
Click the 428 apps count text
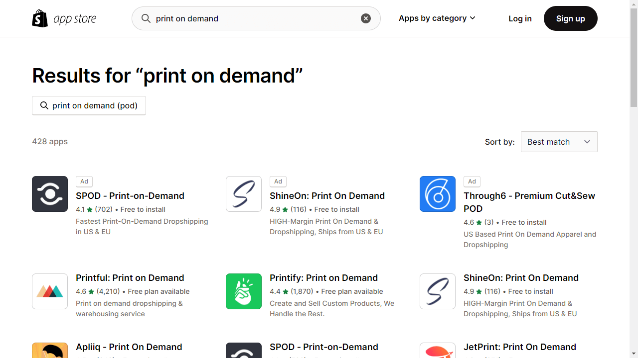tap(50, 142)
